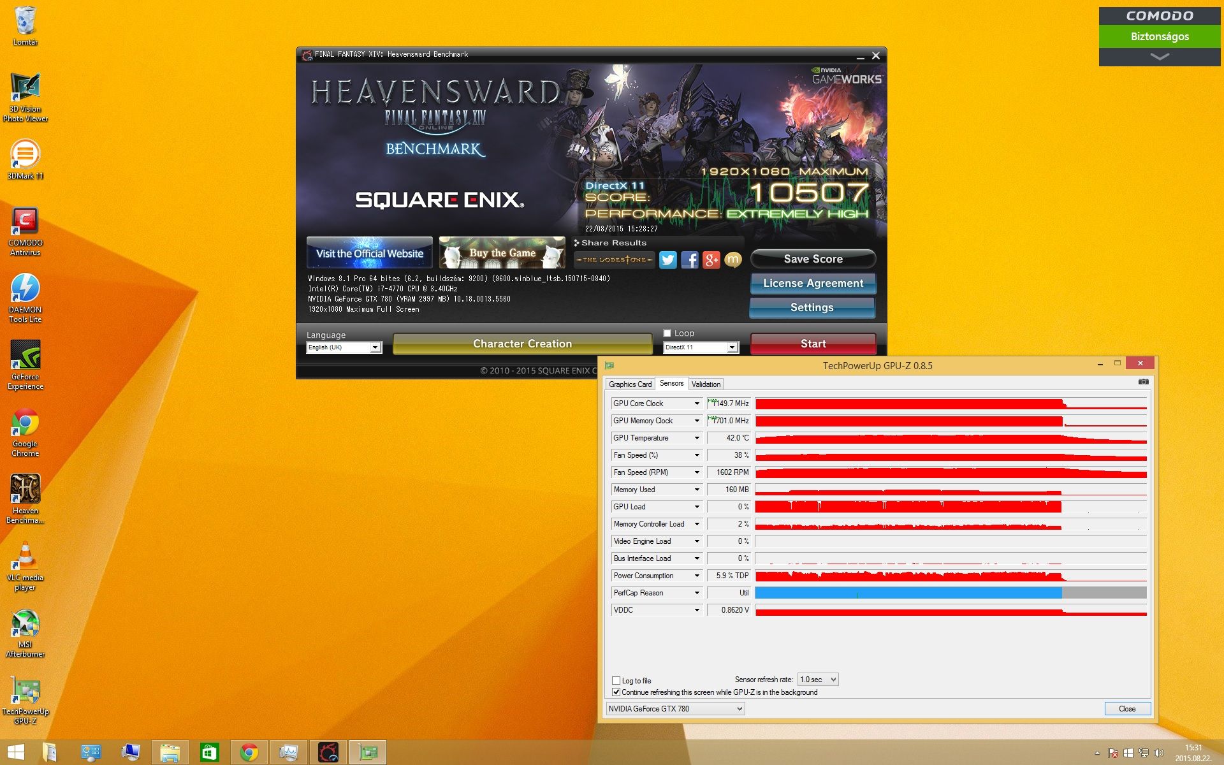The height and width of the screenshot is (765, 1224).
Task: Enable the Loop checkbox
Action: click(667, 333)
